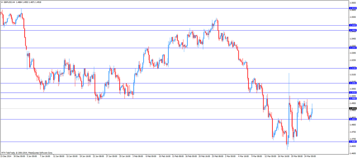
Task: Select the 1.4988 horizontal line price label
Action: pyautogui.click(x=352, y=98)
